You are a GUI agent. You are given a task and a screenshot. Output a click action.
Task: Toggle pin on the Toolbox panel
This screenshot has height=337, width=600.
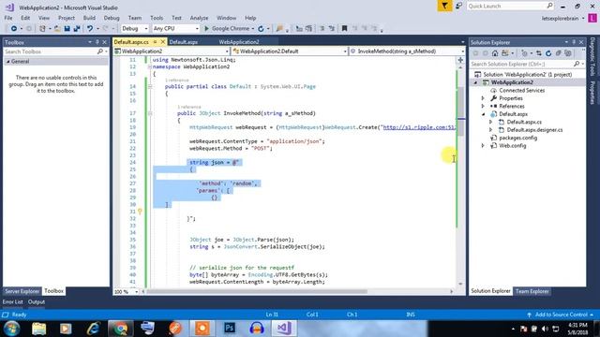(97, 42)
